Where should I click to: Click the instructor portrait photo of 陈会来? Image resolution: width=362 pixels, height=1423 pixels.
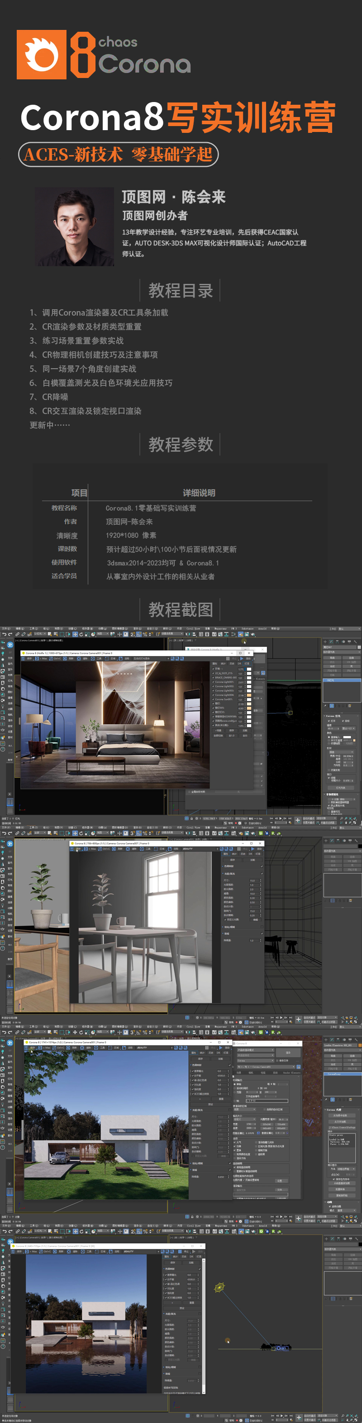74,226
